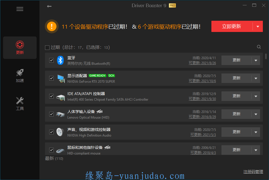The image size is (269, 180).
Task: Maximize the Driver Booster window
Action: tap(254, 5)
